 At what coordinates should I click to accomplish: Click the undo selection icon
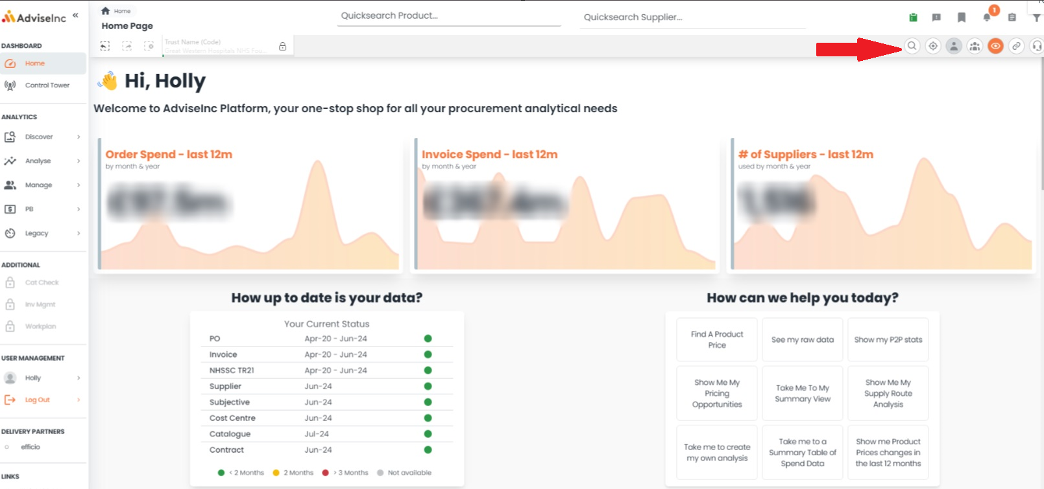(105, 46)
